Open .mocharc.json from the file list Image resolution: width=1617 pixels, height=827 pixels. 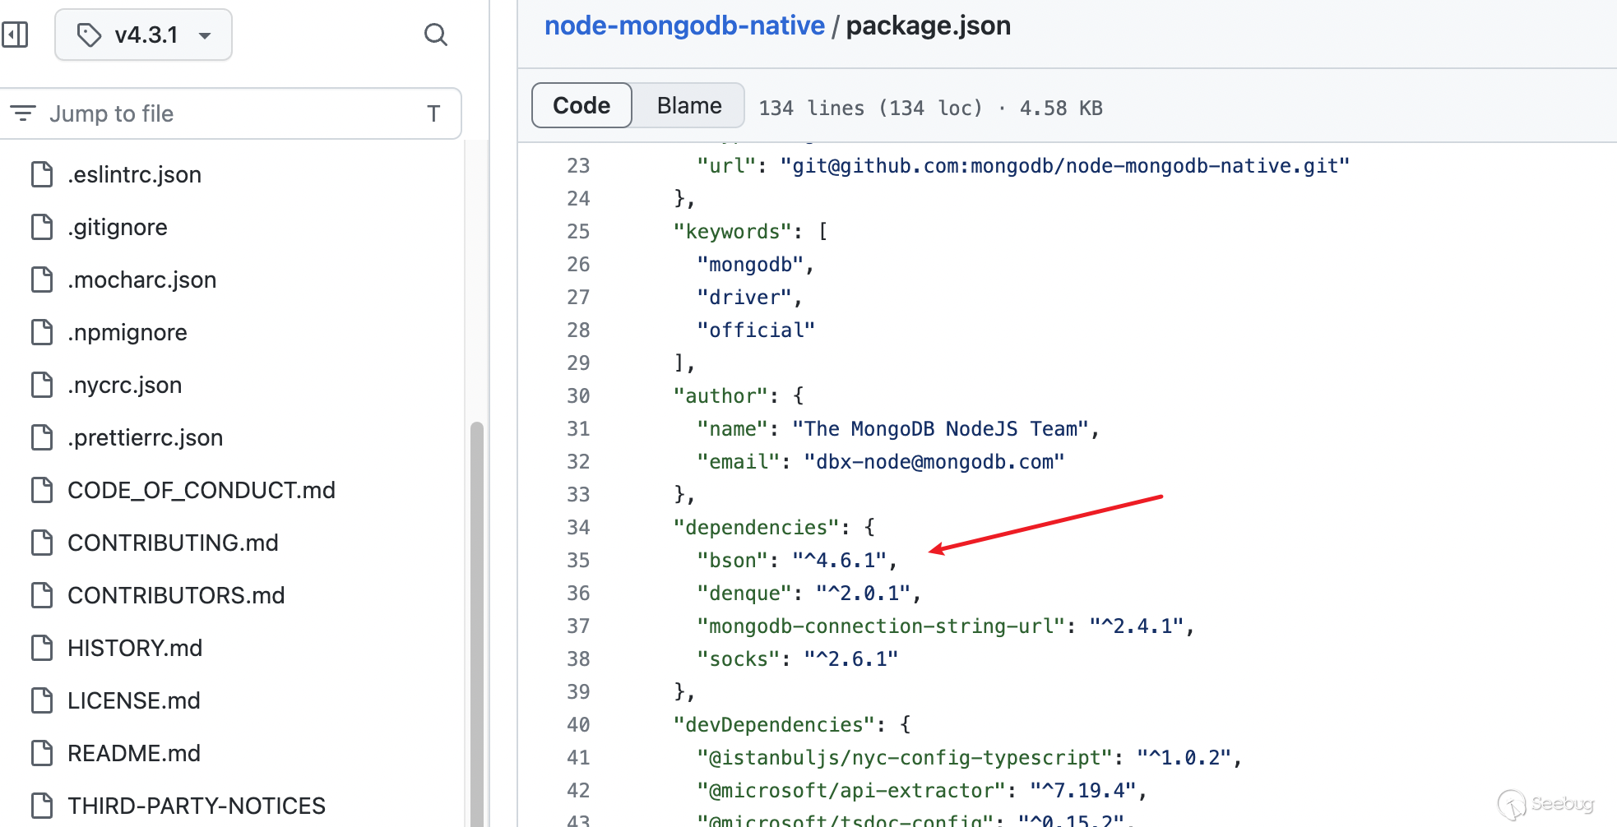pyautogui.click(x=141, y=280)
